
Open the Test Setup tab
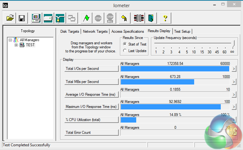[x=182, y=31]
